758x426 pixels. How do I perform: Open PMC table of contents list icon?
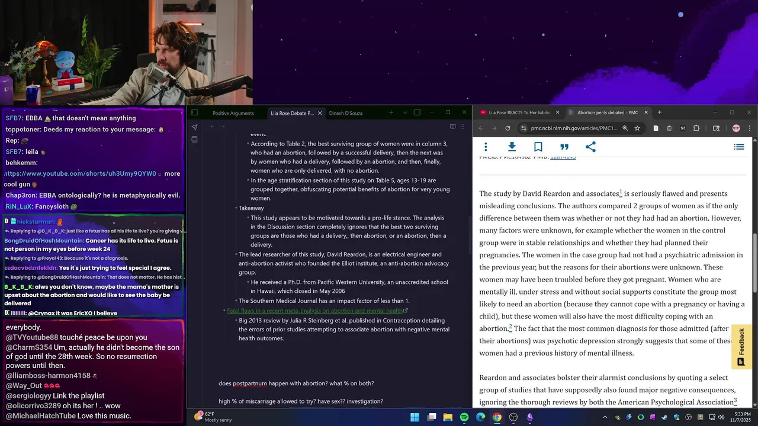point(739,147)
